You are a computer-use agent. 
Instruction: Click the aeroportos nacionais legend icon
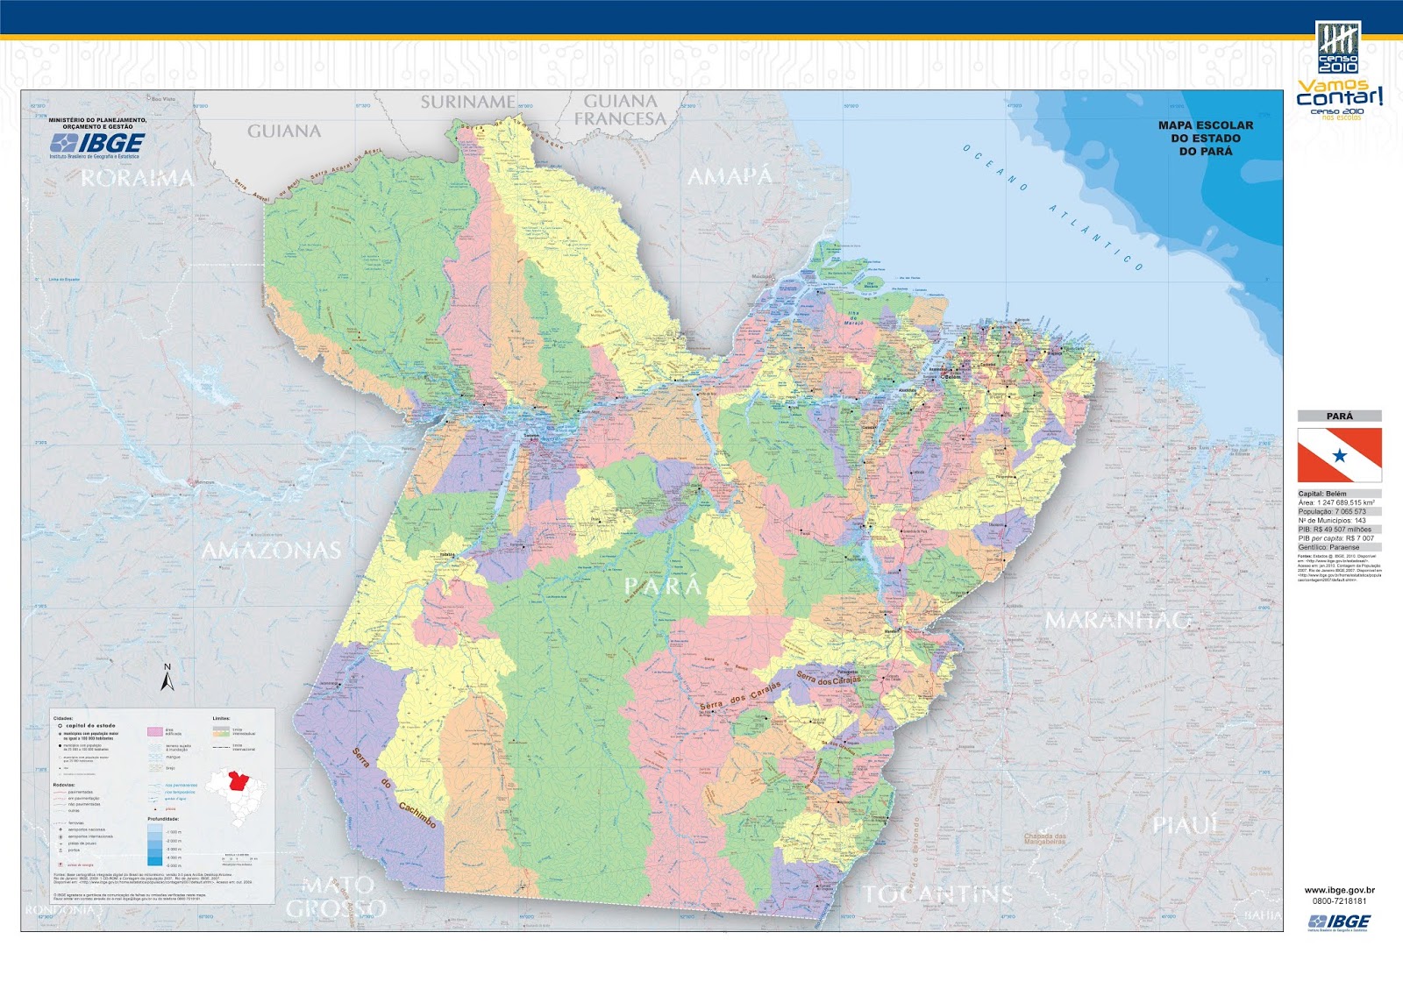coord(61,829)
